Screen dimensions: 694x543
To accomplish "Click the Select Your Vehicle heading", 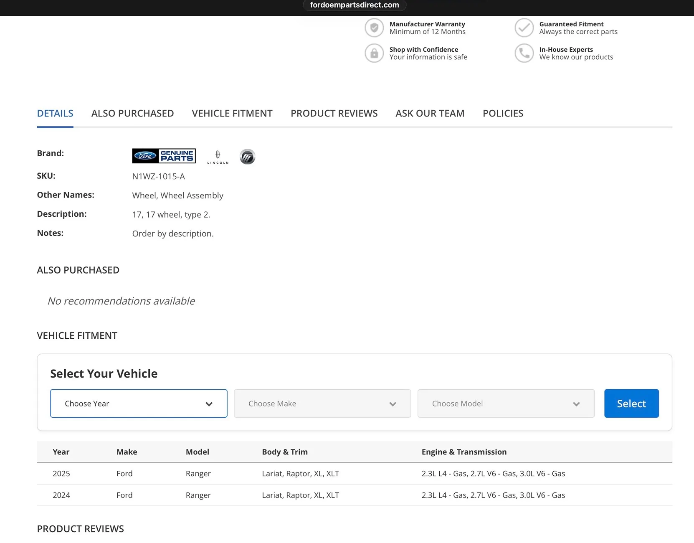I will coord(104,373).
